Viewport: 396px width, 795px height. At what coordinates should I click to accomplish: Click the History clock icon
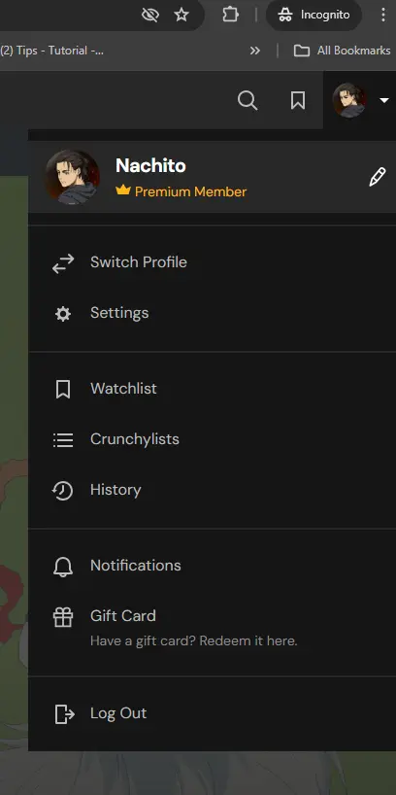coord(63,490)
